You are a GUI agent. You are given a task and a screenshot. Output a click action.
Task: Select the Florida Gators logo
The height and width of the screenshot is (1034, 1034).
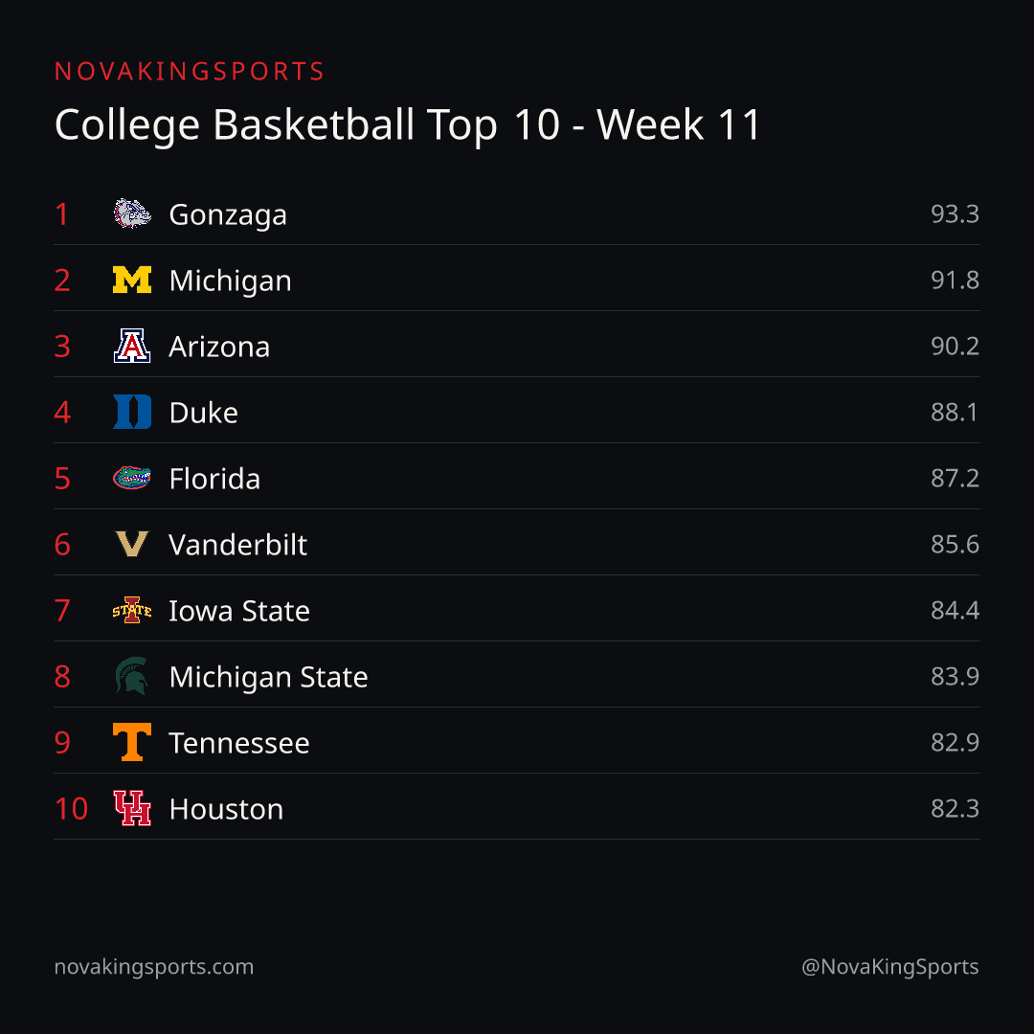point(132,478)
